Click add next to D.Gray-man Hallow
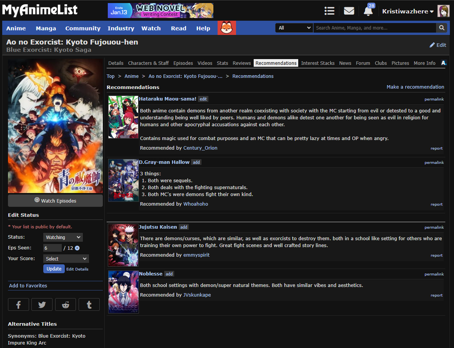 pos(196,162)
